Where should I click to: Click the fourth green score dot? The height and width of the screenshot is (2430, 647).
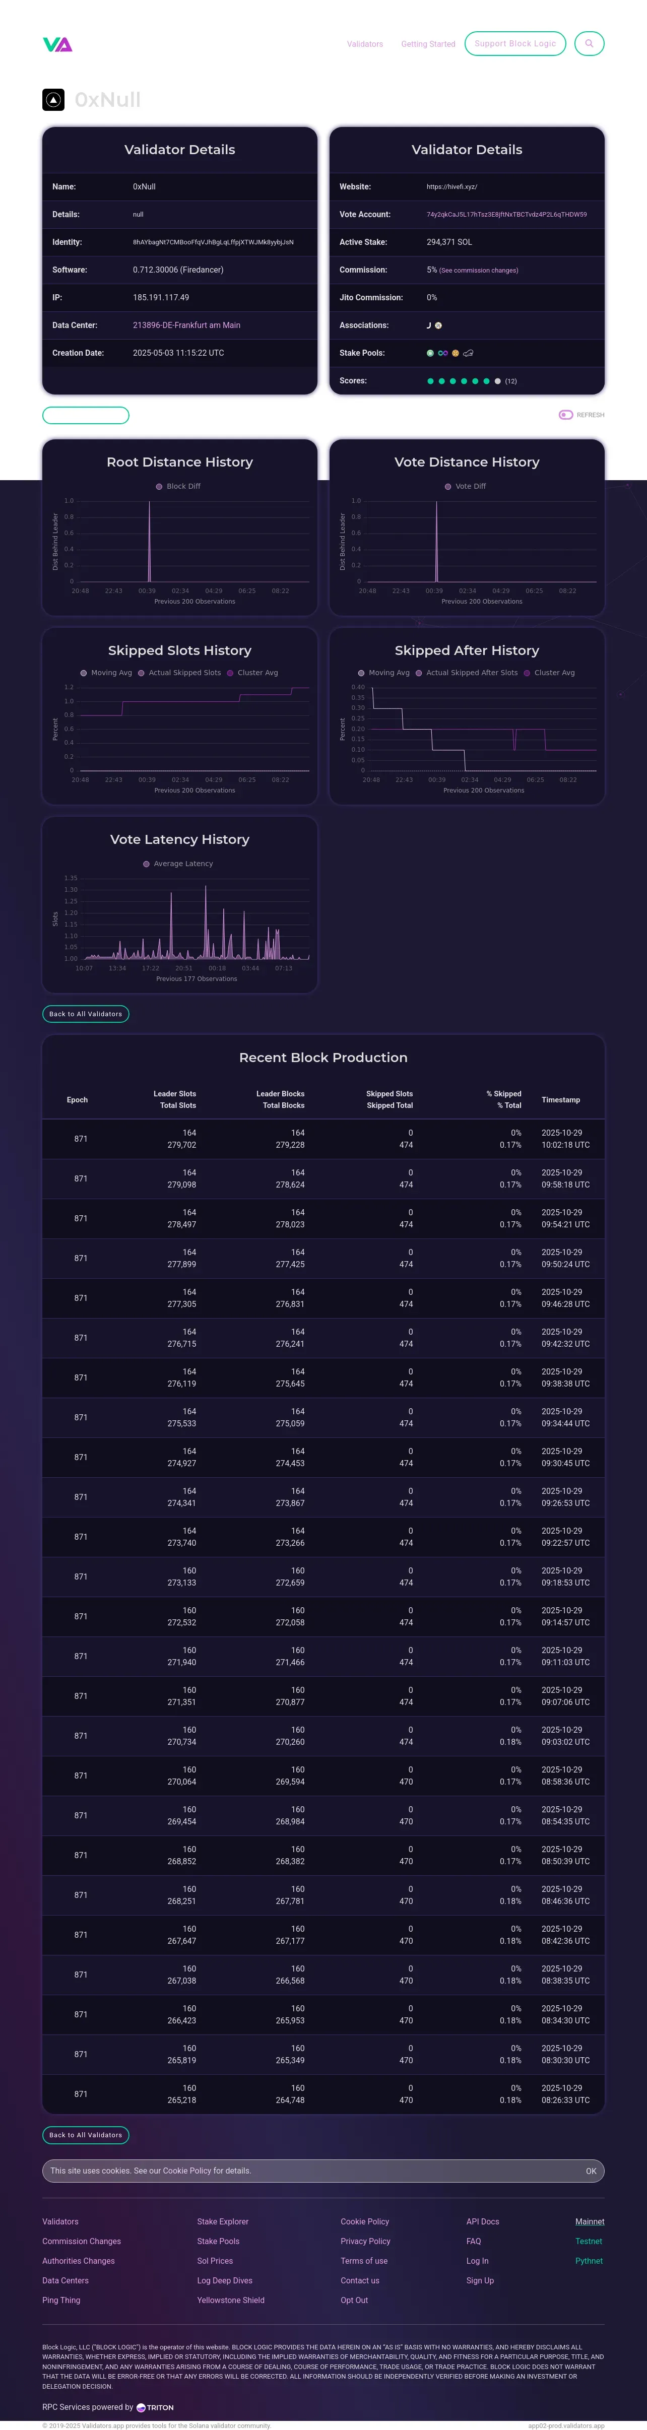point(464,381)
